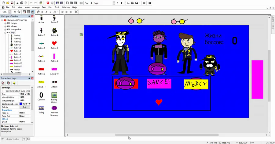Open the Contents help icon
This screenshot has width=275, height=144.
tap(41, 3)
